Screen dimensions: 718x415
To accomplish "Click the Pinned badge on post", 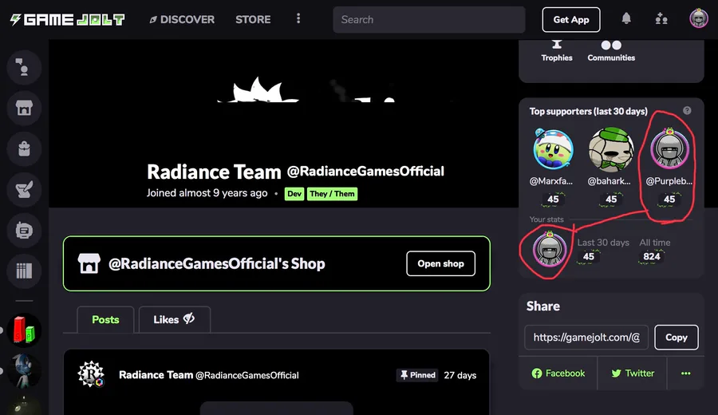I will click(x=417, y=375).
